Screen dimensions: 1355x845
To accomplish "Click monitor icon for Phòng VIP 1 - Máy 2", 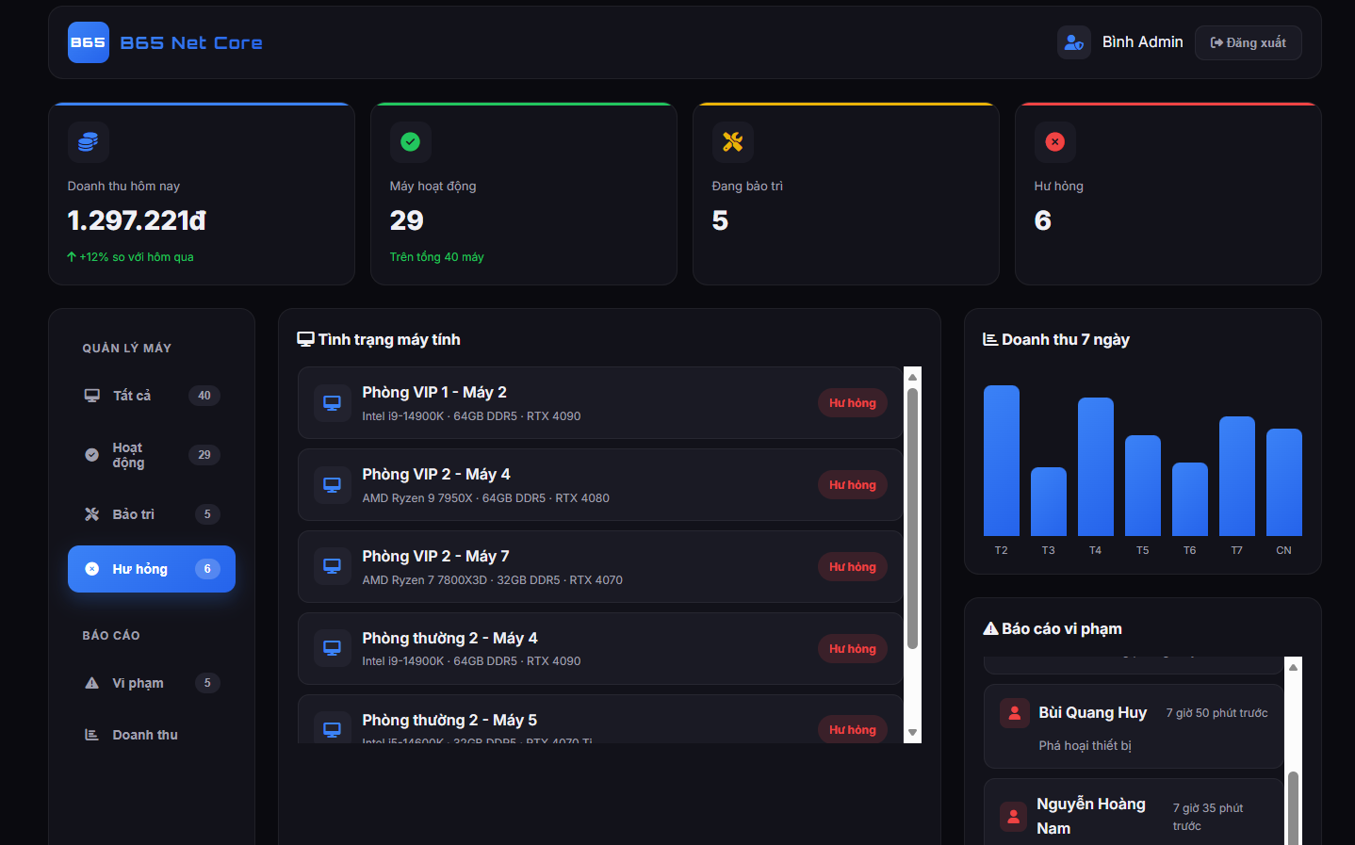I will click(x=332, y=403).
